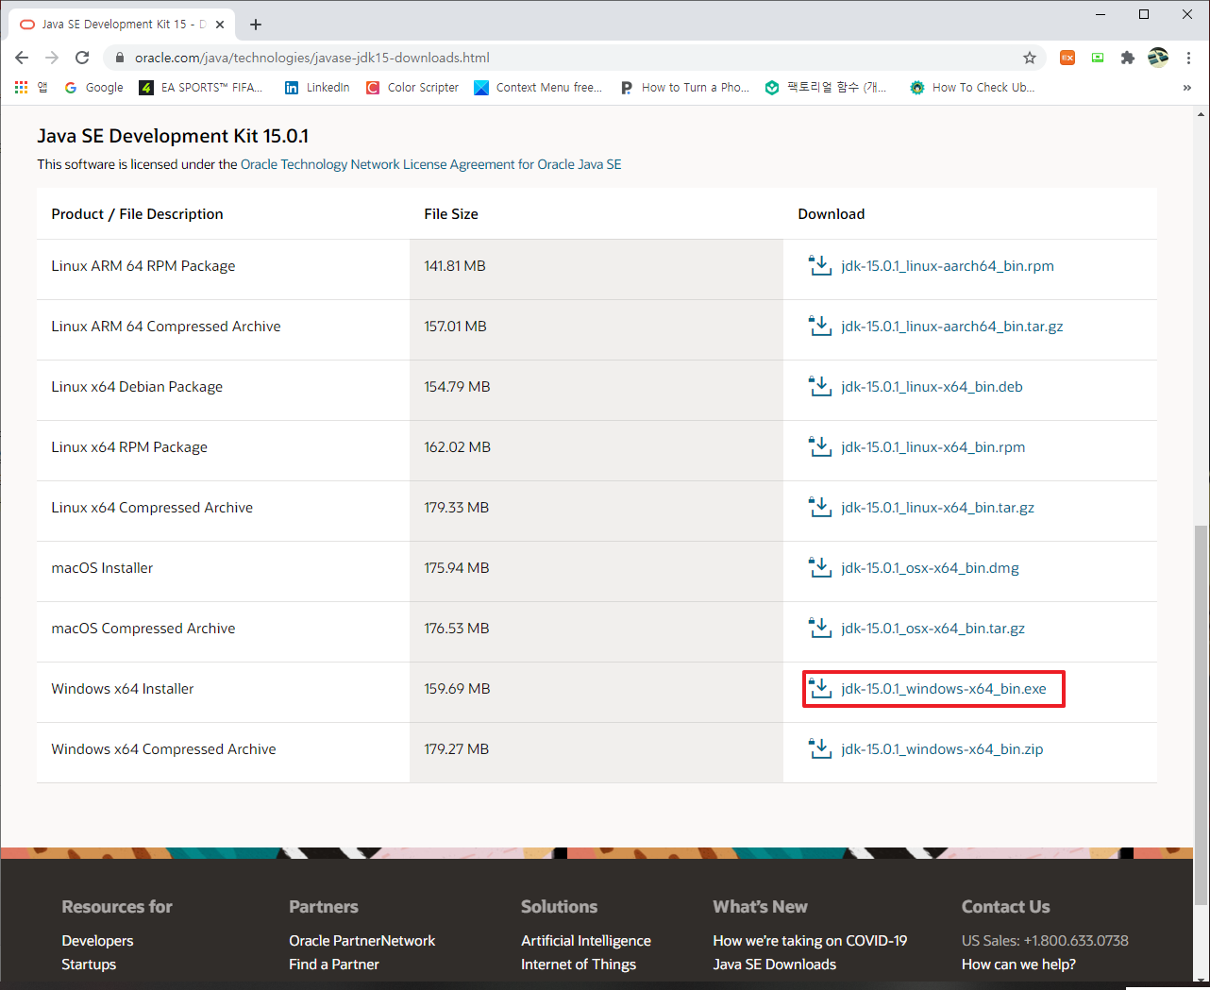Click download icon for linux-aarch64_bin.tar.gz
The width and height of the screenshot is (1210, 990).
[820, 326]
